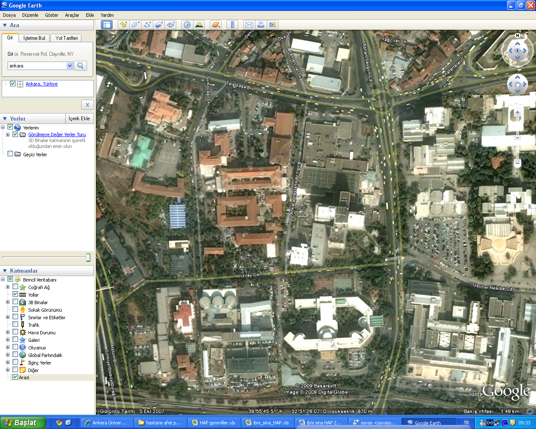Switch to the İşletme Bul tab
This screenshot has width=536, height=429.
pyautogui.click(x=34, y=38)
